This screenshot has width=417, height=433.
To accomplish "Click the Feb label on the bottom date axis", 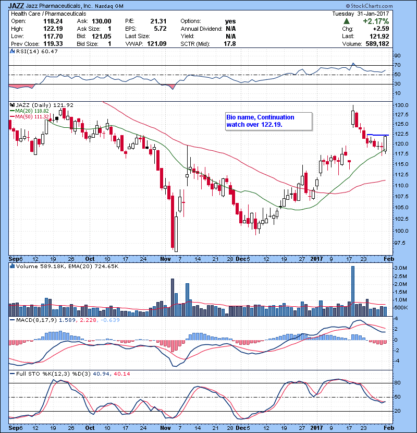I will [389, 428].
